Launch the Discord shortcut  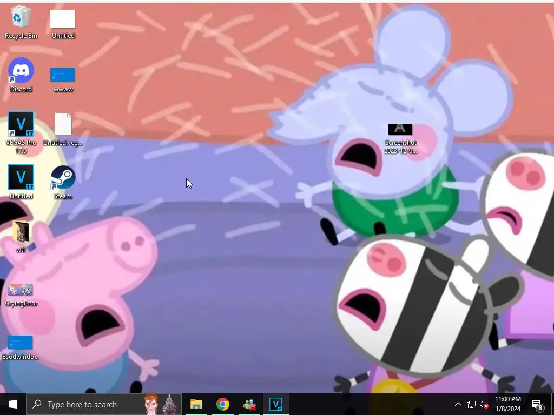click(x=21, y=75)
